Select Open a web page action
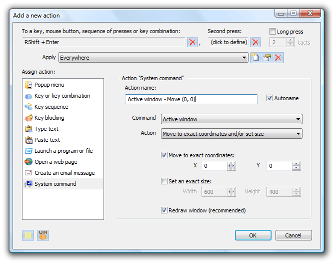Image resolution: width=335 pixels, height=262 pixels. coord(55,162)
